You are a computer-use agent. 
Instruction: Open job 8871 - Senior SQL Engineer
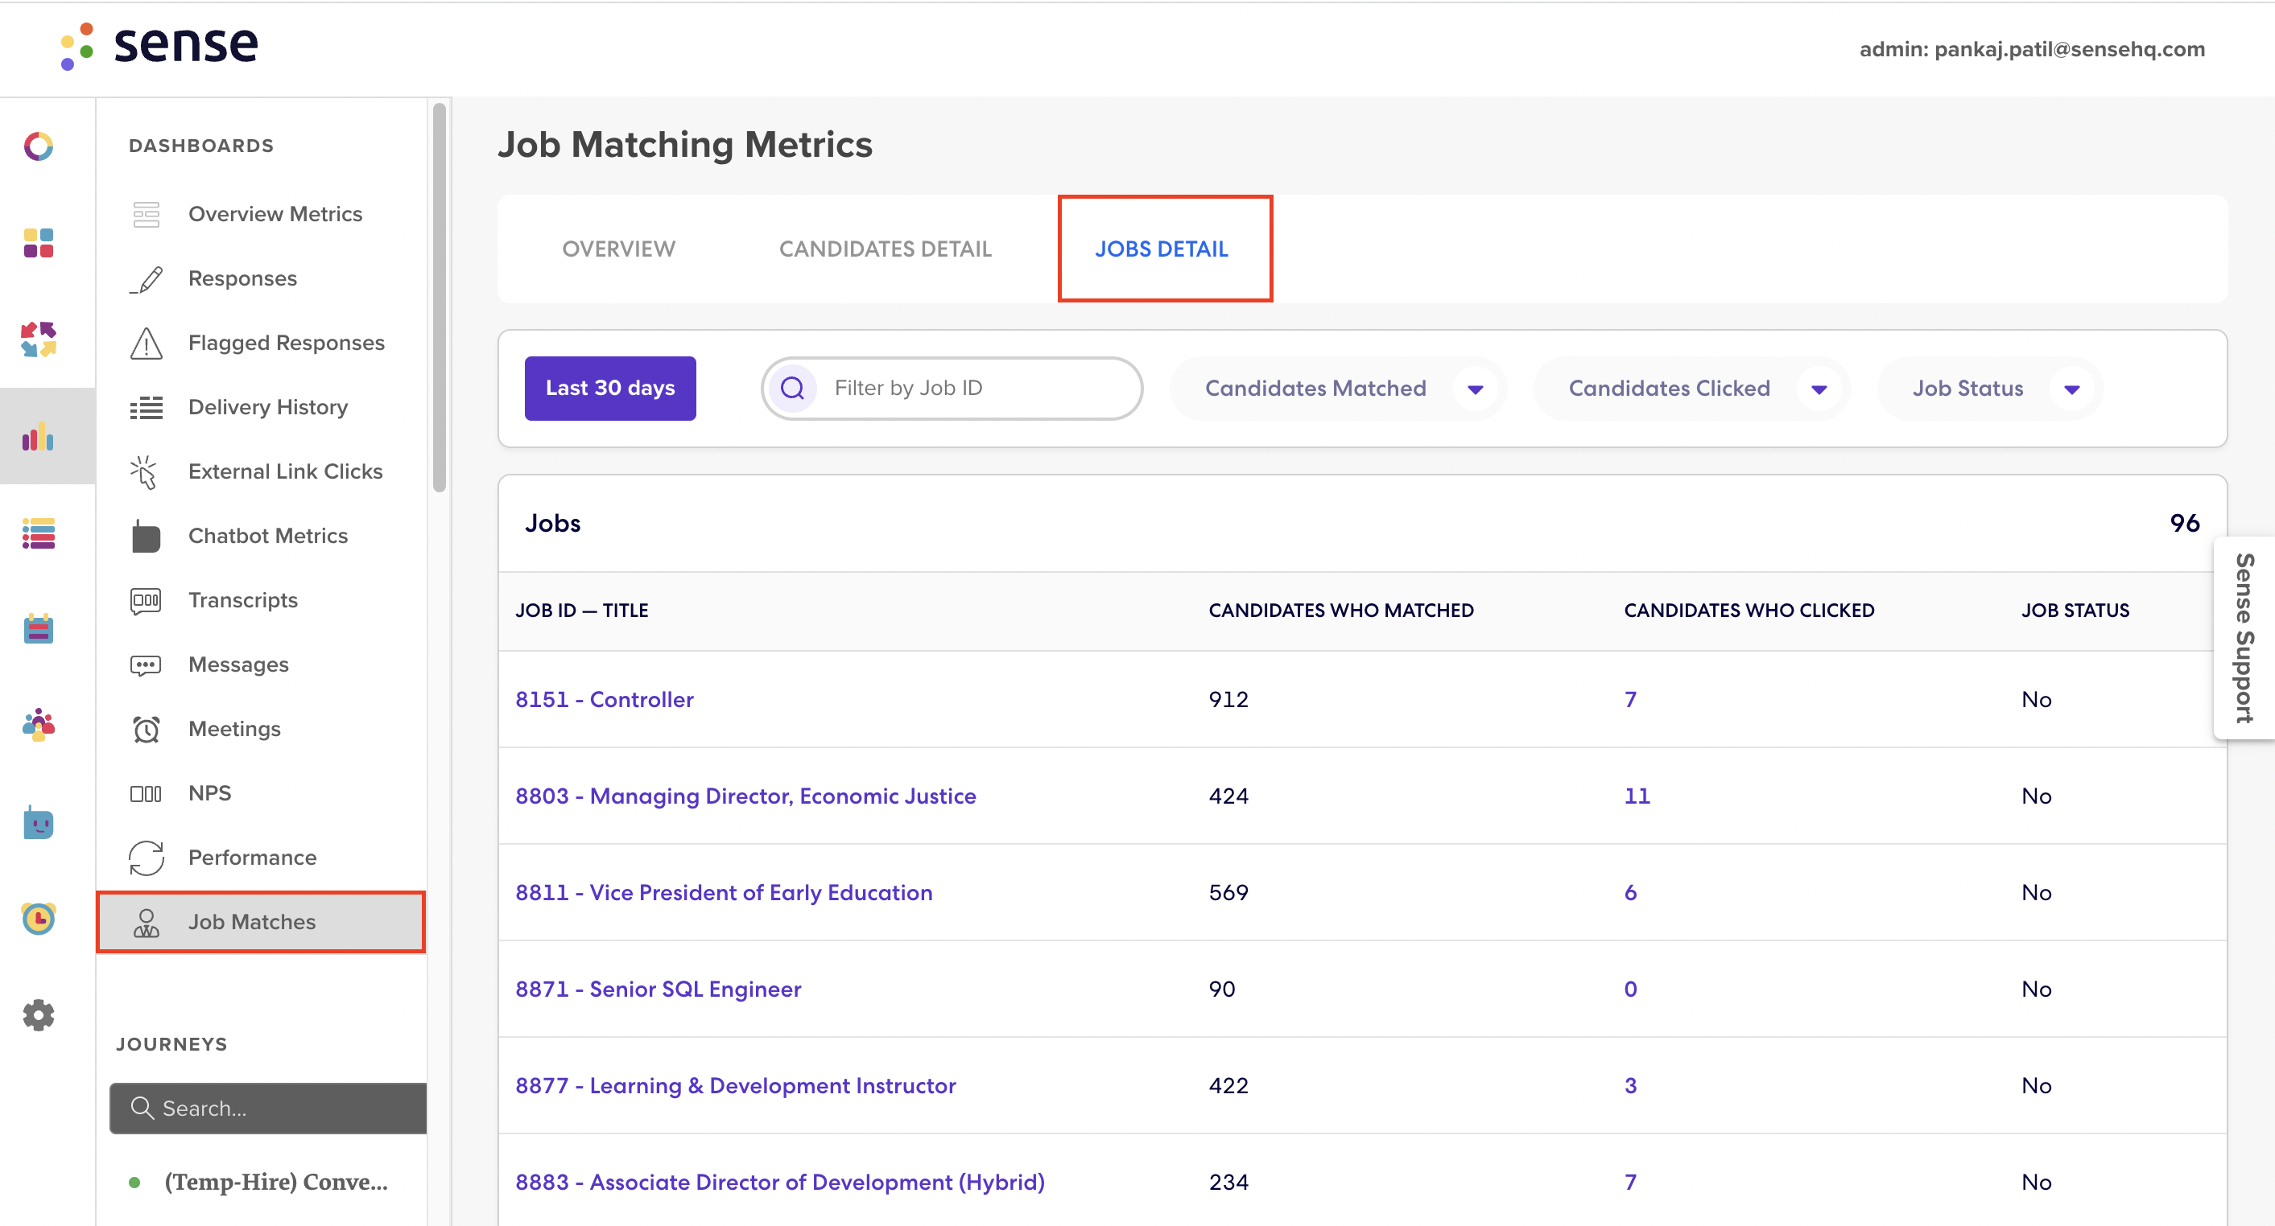point(659,989)
